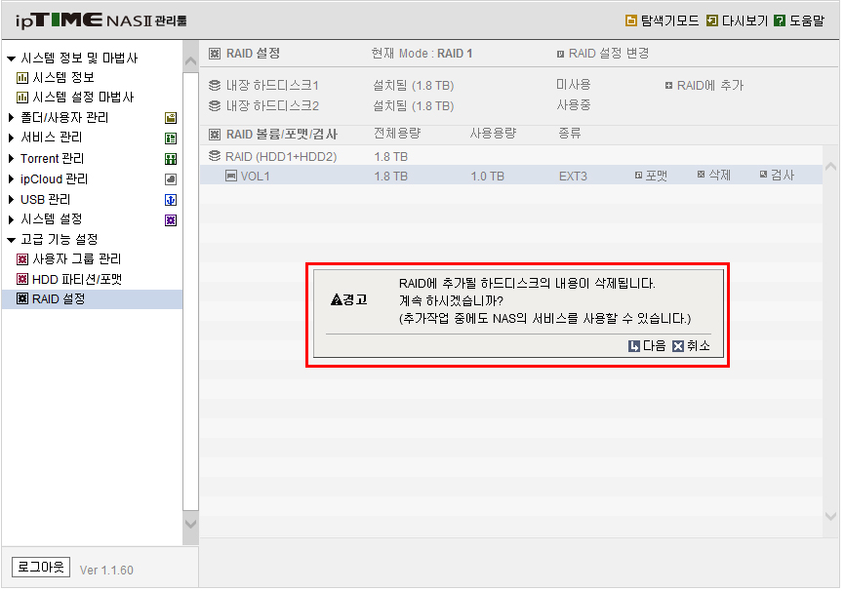Image resolution: width=845 pixels, height=591 pixels.
Task: Collapse the 고급 기능 설정 tree
Action: point(11,240)
